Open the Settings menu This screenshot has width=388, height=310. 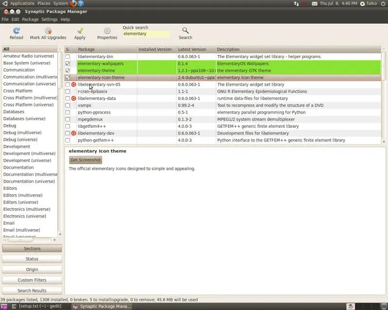coord(49,19)
